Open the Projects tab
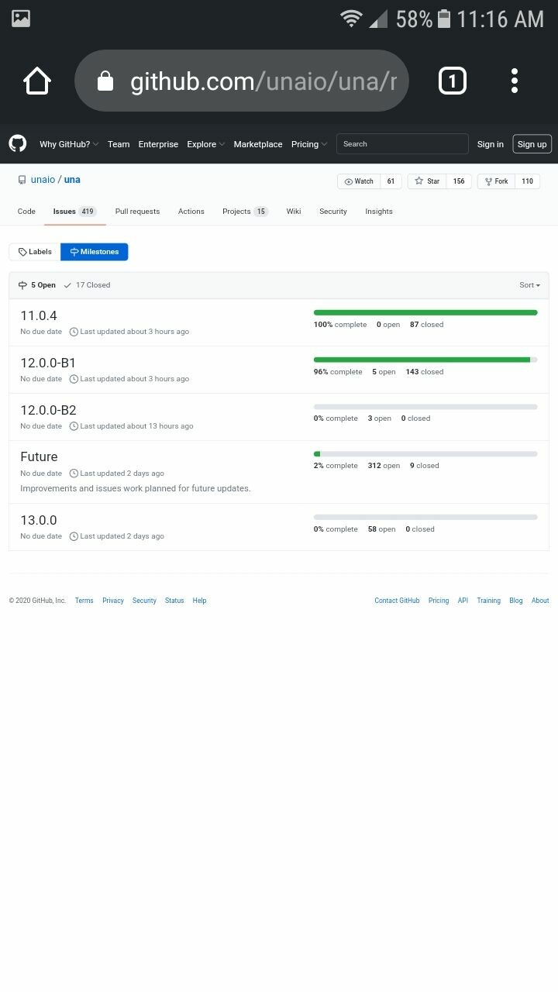The width and height of the screenshot is (558, 992). (x=245, y=212)
